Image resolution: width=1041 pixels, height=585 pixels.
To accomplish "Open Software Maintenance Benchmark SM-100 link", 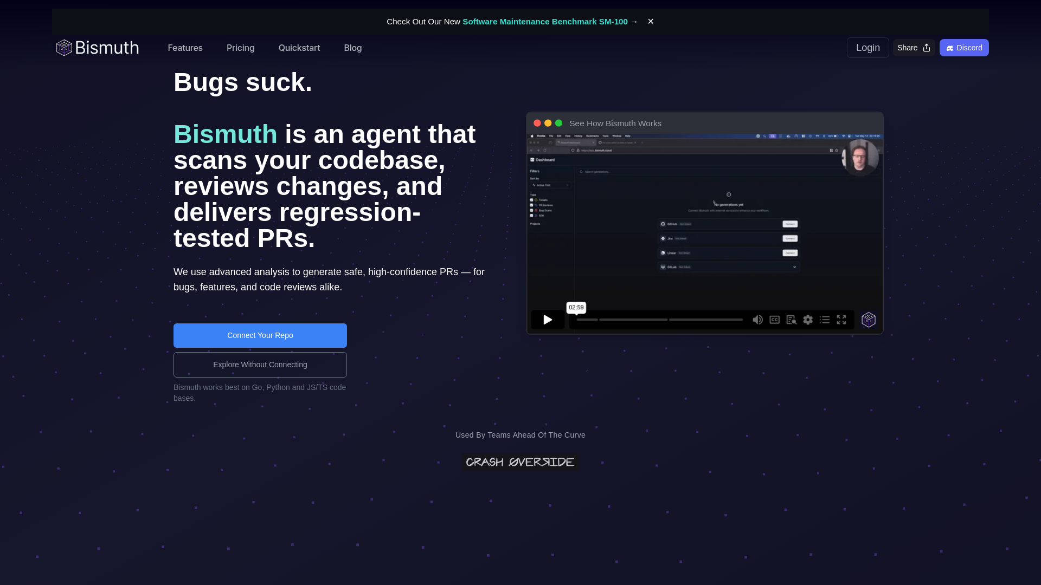I will 545,21.
